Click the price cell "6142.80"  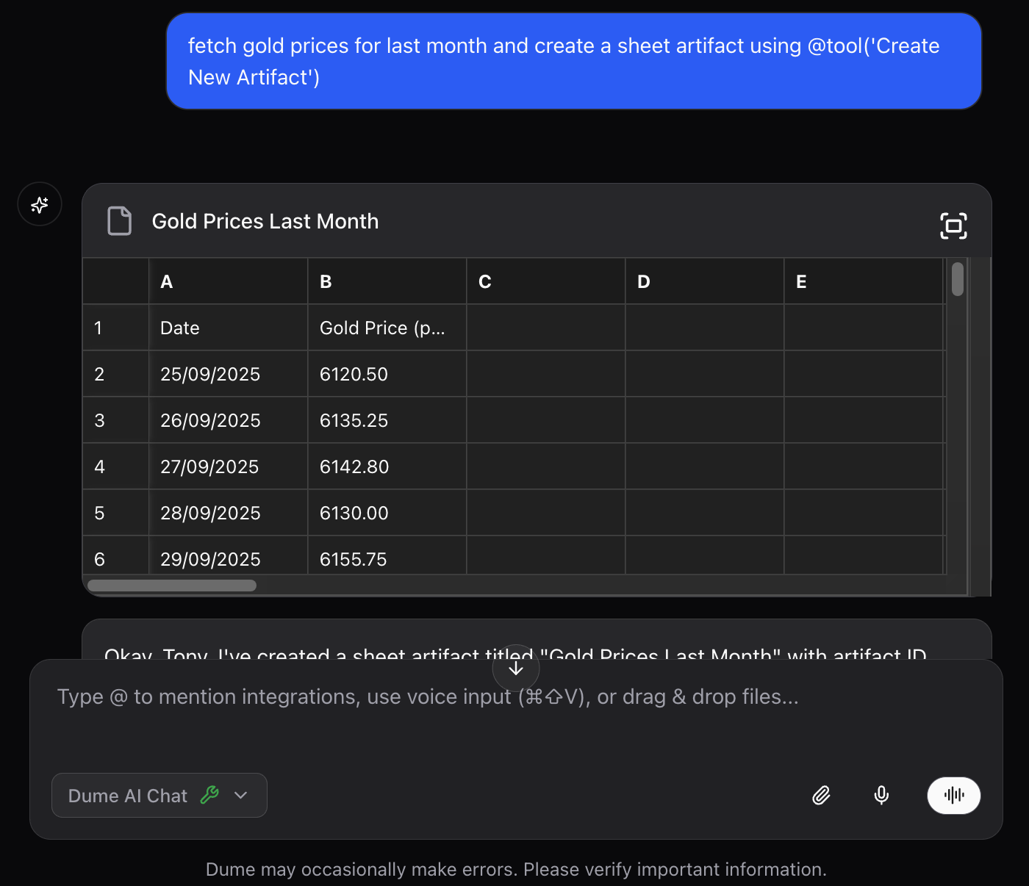pos(387,467)
